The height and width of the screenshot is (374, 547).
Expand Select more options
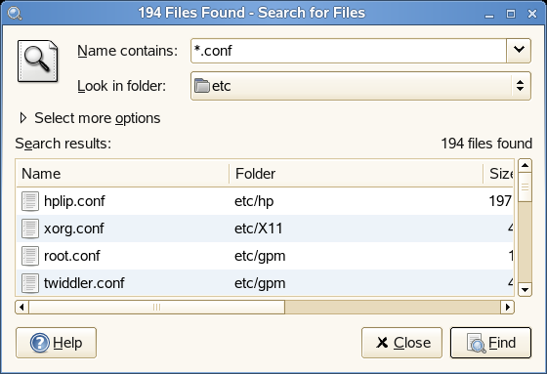(90, 118)
